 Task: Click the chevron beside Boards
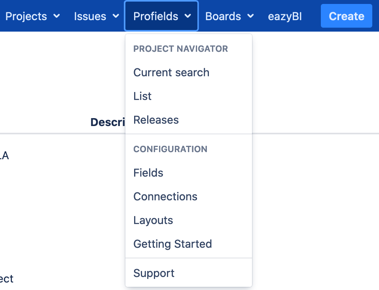tap(250, 16)
